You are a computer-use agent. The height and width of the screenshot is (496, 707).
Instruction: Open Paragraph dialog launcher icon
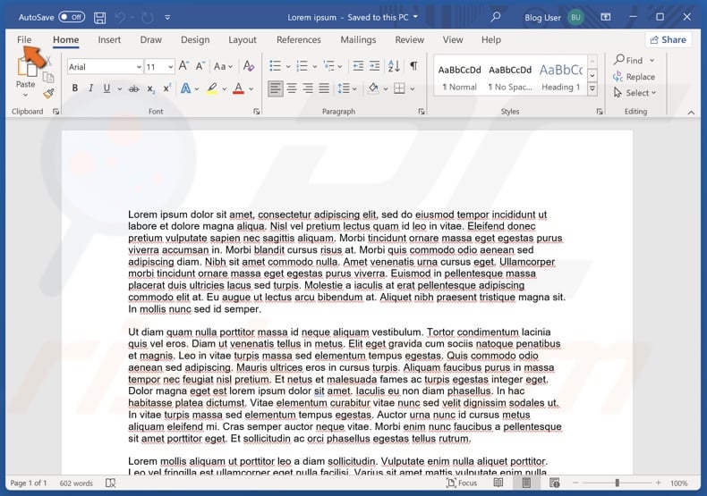click(422, 111)
